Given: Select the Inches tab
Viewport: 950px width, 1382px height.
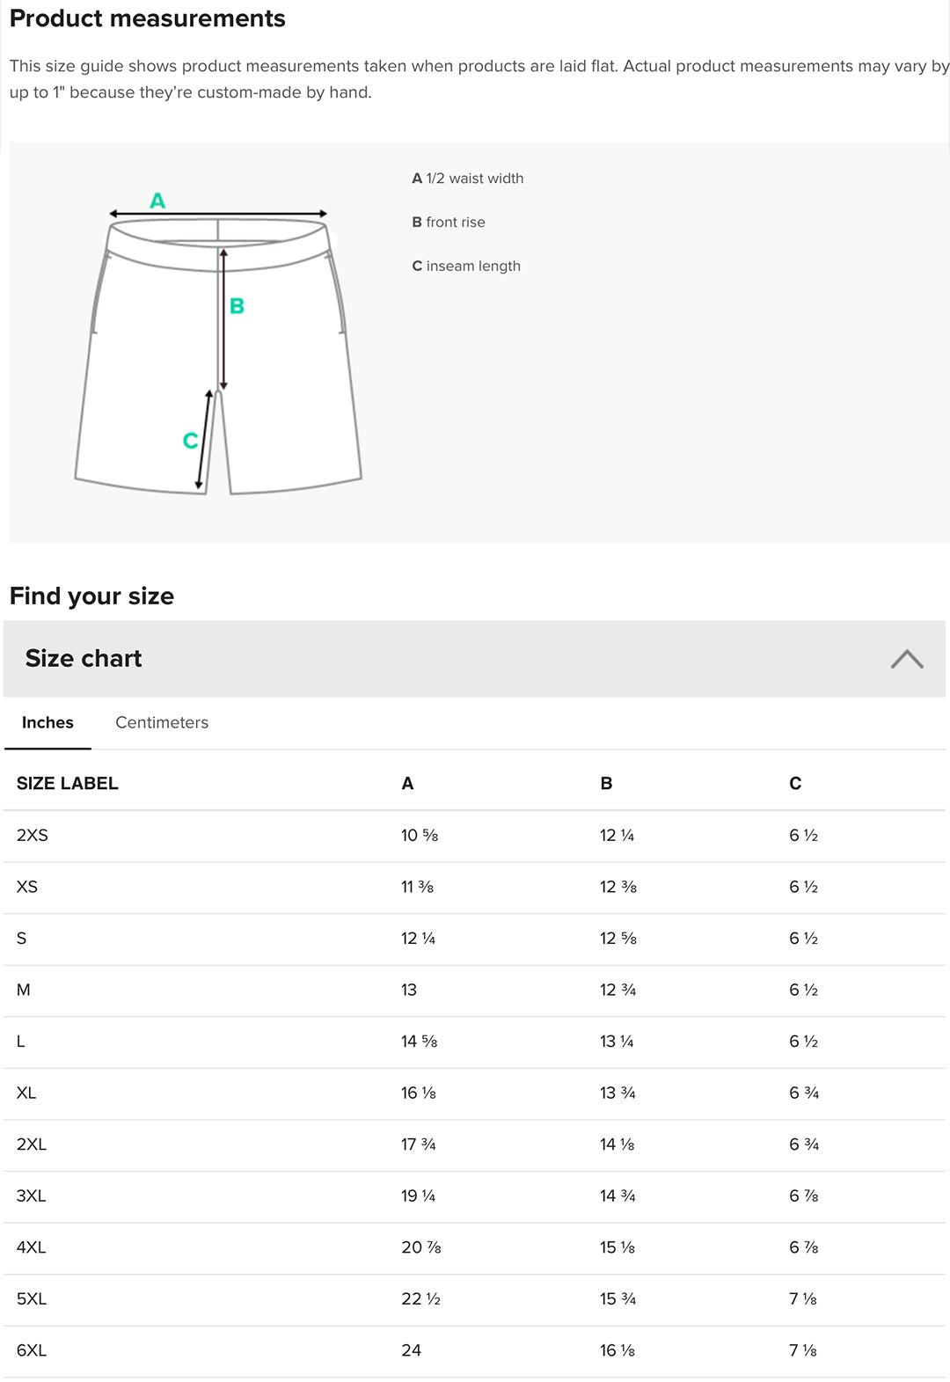Looking at the screenshot, I should click(47, 722).
